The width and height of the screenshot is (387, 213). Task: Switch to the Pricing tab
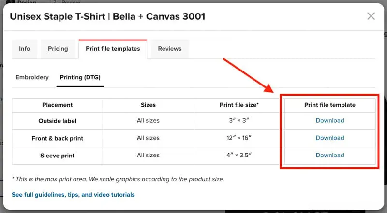(58, 49)
